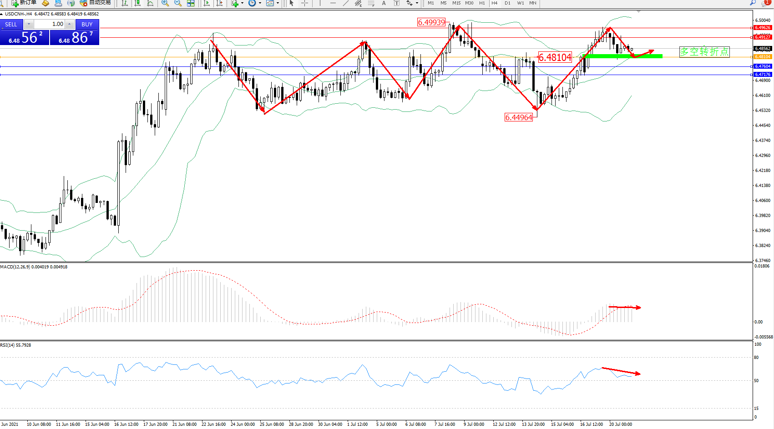
Task: Click the Zoom In magnifier icon
Action: click(x=165, y=3)
